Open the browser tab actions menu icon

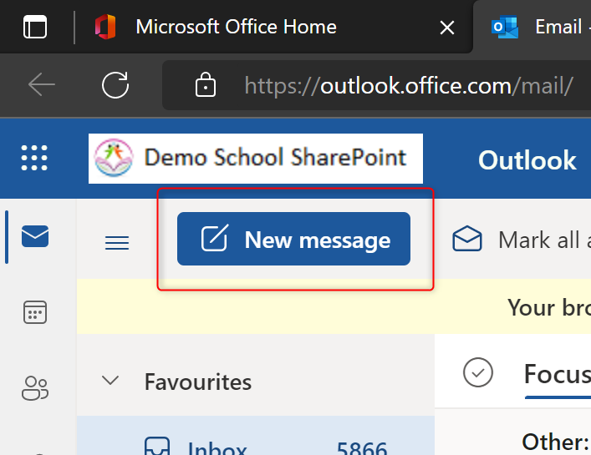coord(35,27)
